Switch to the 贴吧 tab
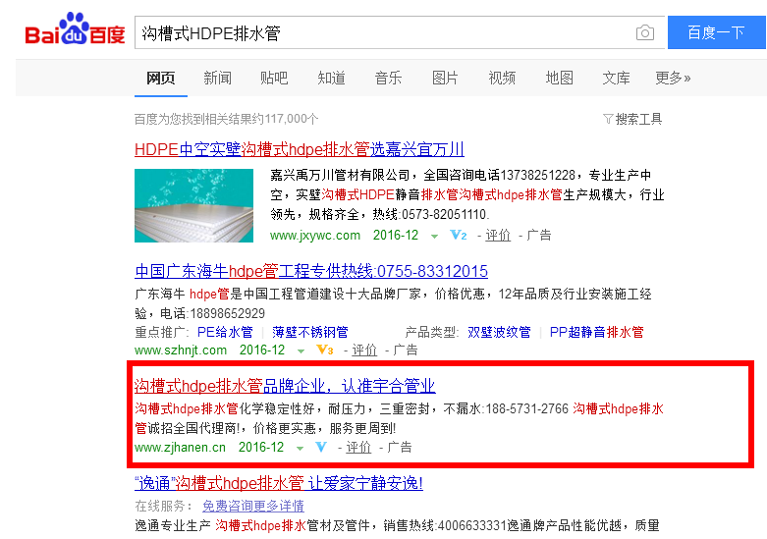 click(x=274, y=78)
